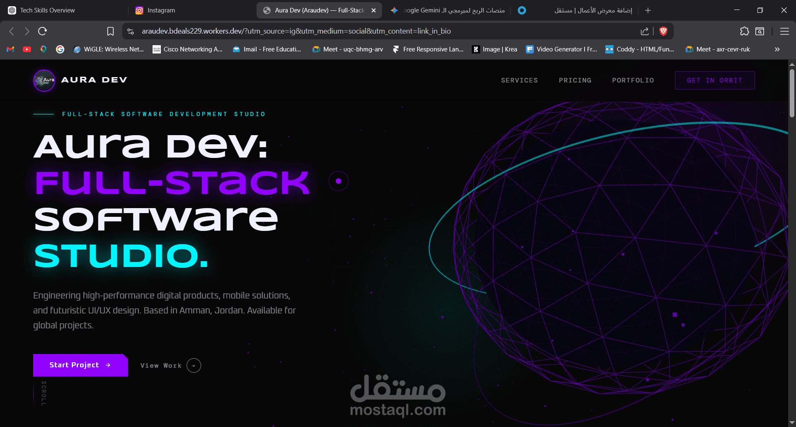Image resolution: width=796 pixels, height=427 pixels.
Task: Navigate to SERVICES section
Action: pyautogui.click(x=519, y=80)
